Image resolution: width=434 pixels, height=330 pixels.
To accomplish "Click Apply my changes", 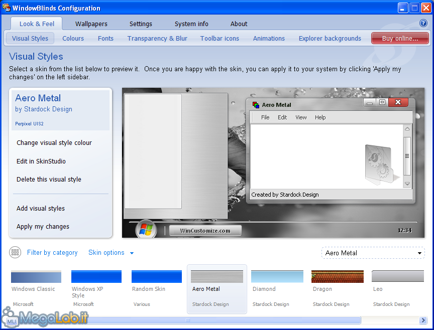I will click(43, 226).
